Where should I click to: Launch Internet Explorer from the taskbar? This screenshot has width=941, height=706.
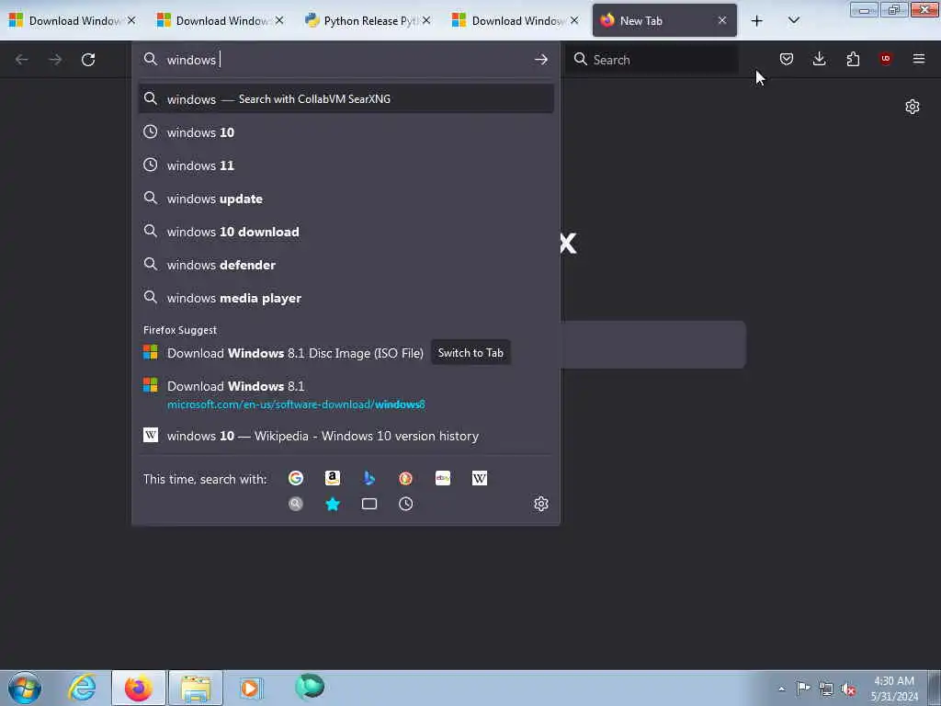tap(82, 688)
